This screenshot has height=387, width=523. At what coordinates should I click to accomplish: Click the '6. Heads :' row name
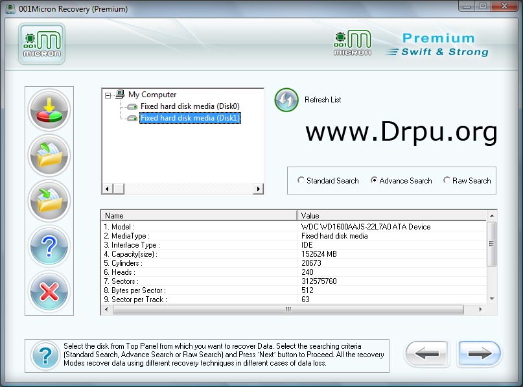tap(119, 272)
